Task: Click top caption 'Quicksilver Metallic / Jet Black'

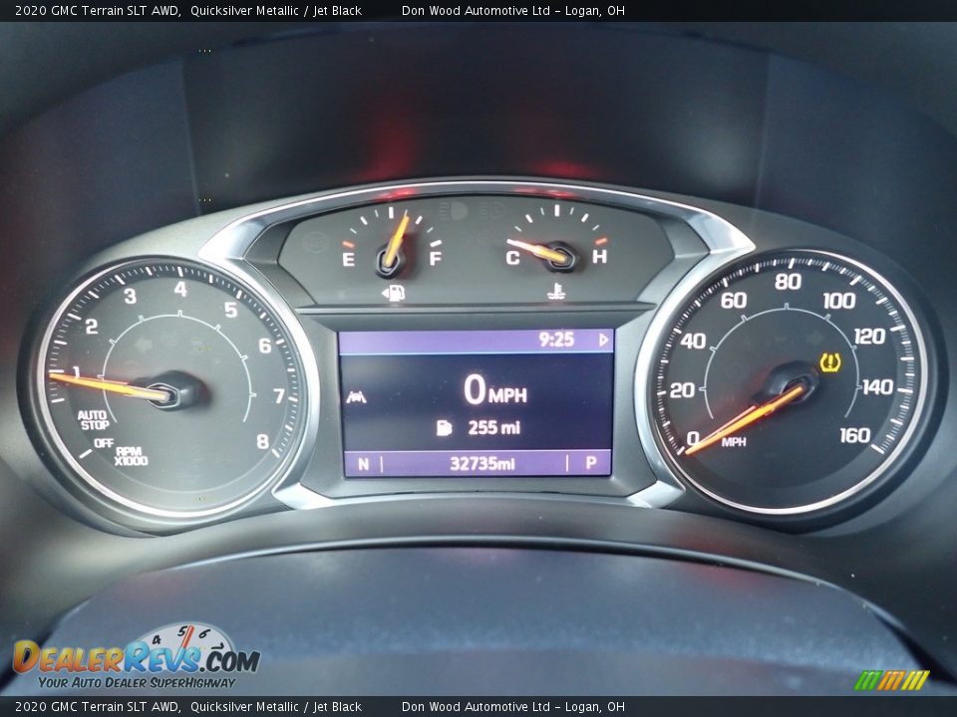Action: click(x=276, y=10)
